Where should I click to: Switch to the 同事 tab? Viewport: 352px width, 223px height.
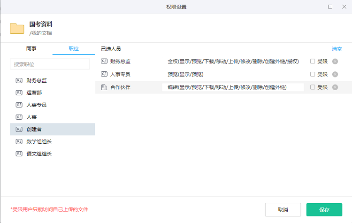pyautogui.click(x=31, y=48)
